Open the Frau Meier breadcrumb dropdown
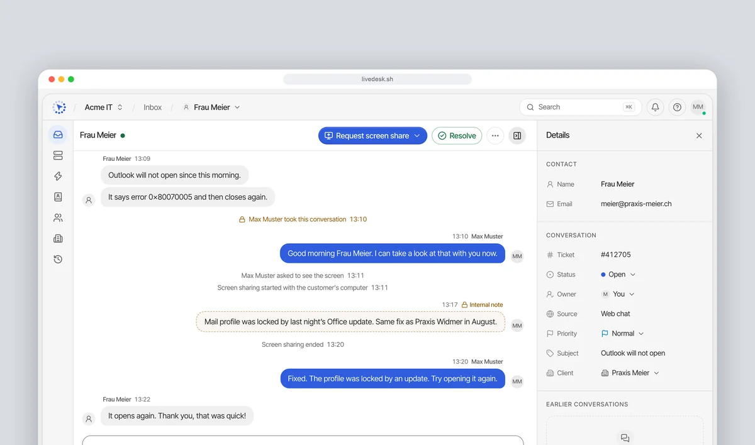 pyautogui.click(x=211, y=107)
